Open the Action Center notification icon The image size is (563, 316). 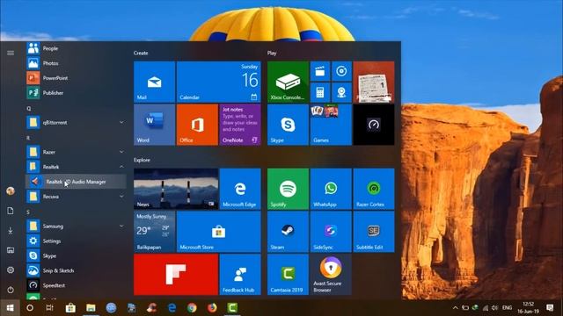[550, 308]
